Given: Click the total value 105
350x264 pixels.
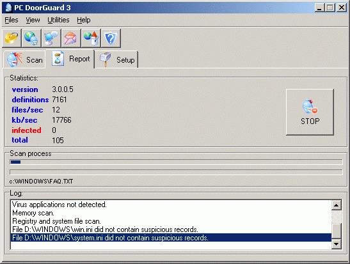Looking at the screenshot, I should pos(58,140).
